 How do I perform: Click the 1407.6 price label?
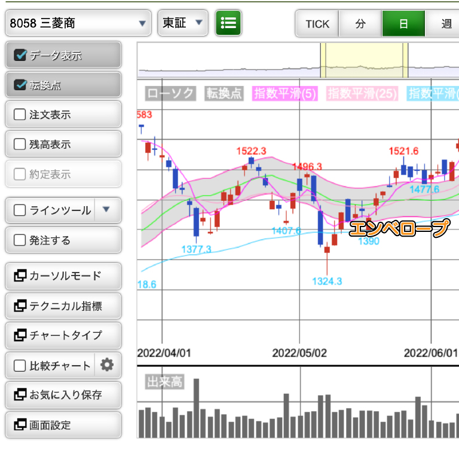pyautogui.click(x=286, y=231)
